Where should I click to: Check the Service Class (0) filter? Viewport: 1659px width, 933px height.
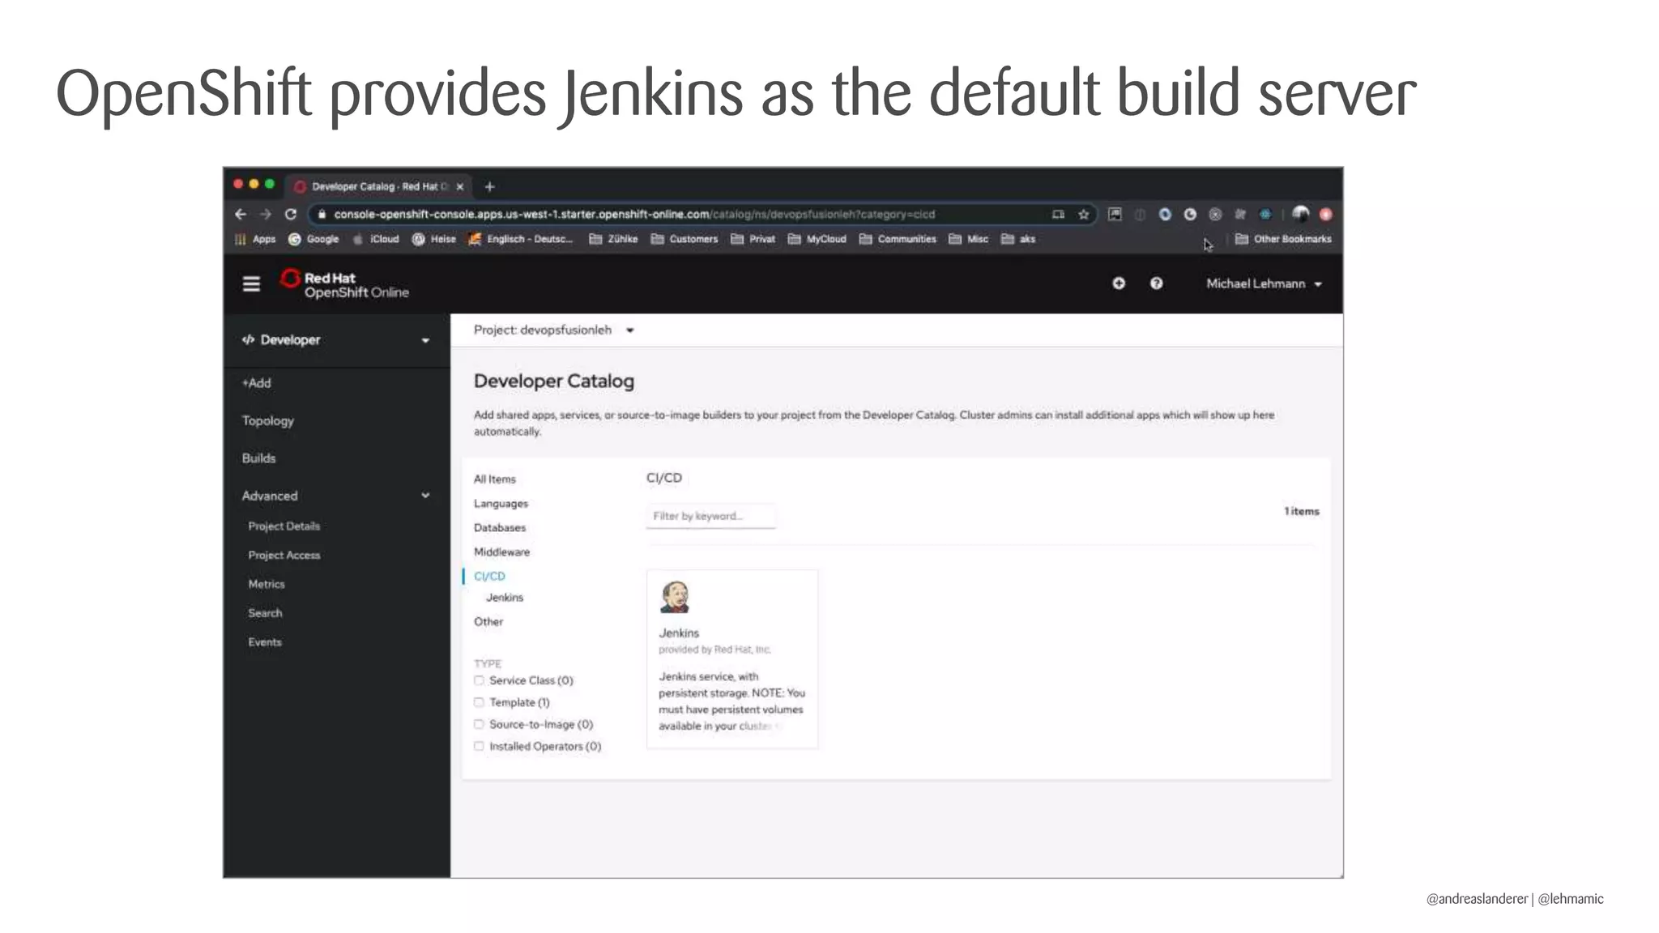tap(479, 680)
